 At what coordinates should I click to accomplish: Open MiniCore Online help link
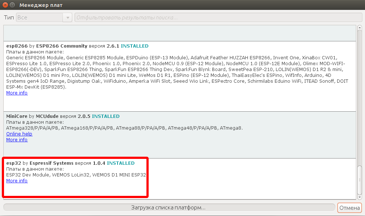[19, 134]
